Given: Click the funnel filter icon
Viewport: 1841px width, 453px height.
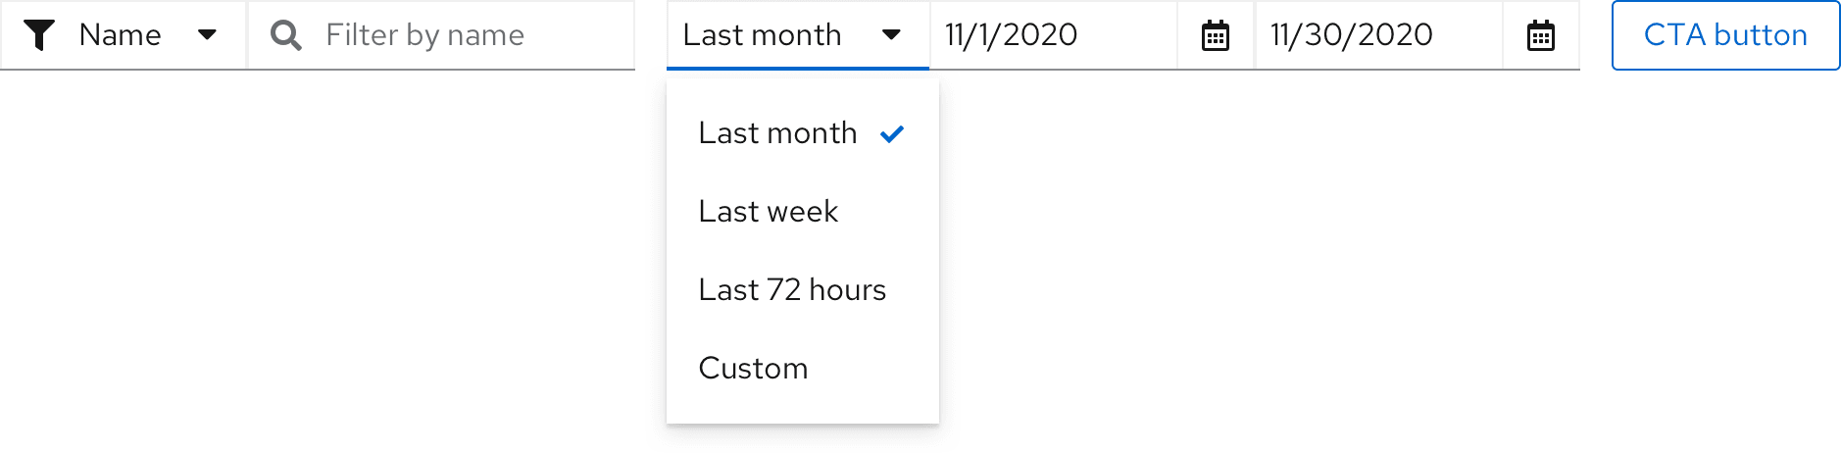Looking at the screenshot, I should point(39,35).
